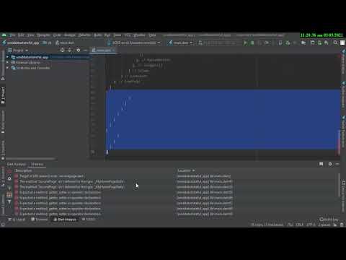Click the Description column header
This screenshot has height=260, width=346.
coord(23,170)
